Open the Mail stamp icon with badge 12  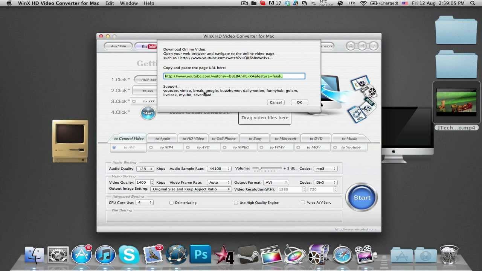pos(153,255)
